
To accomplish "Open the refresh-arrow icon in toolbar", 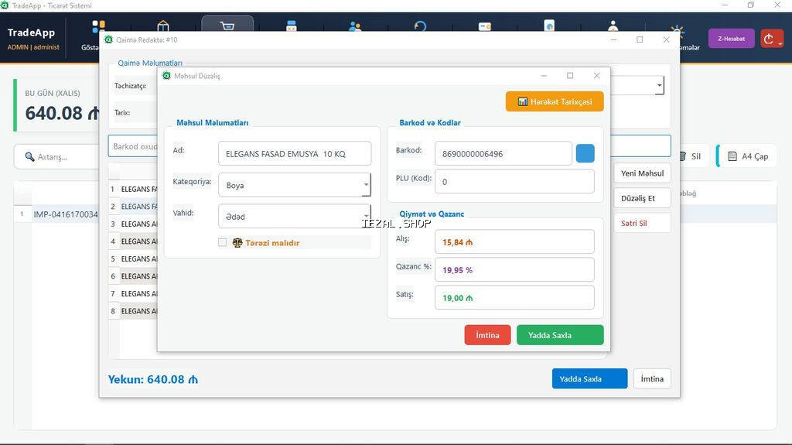I will click(420, 26).
